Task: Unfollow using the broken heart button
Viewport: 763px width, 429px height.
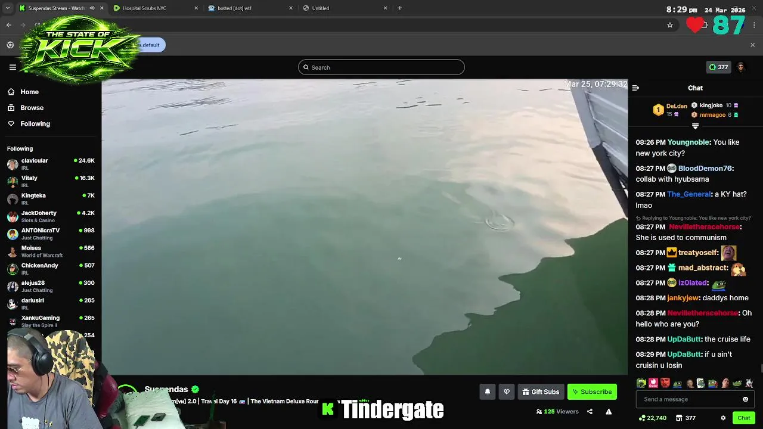Action: tap(507, 392)
